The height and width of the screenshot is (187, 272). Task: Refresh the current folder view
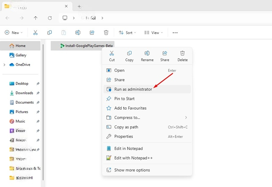click(x=50, y=18)
